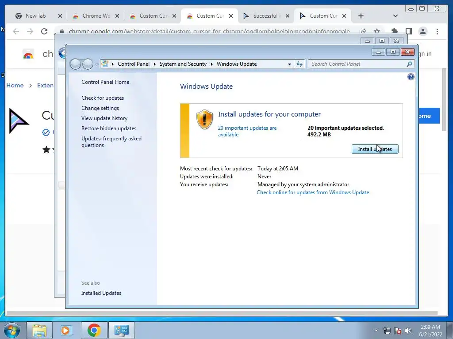Click Chrome Forward arrow
Image resolution: width=453 pixels, height=339 pixels.
pos(30,31)
